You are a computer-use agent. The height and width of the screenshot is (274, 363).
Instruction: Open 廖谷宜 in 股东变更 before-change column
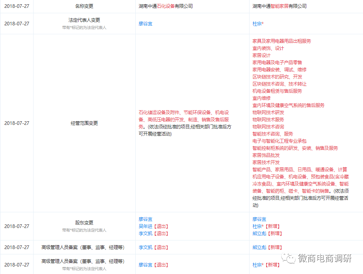[x=145, y=219]
